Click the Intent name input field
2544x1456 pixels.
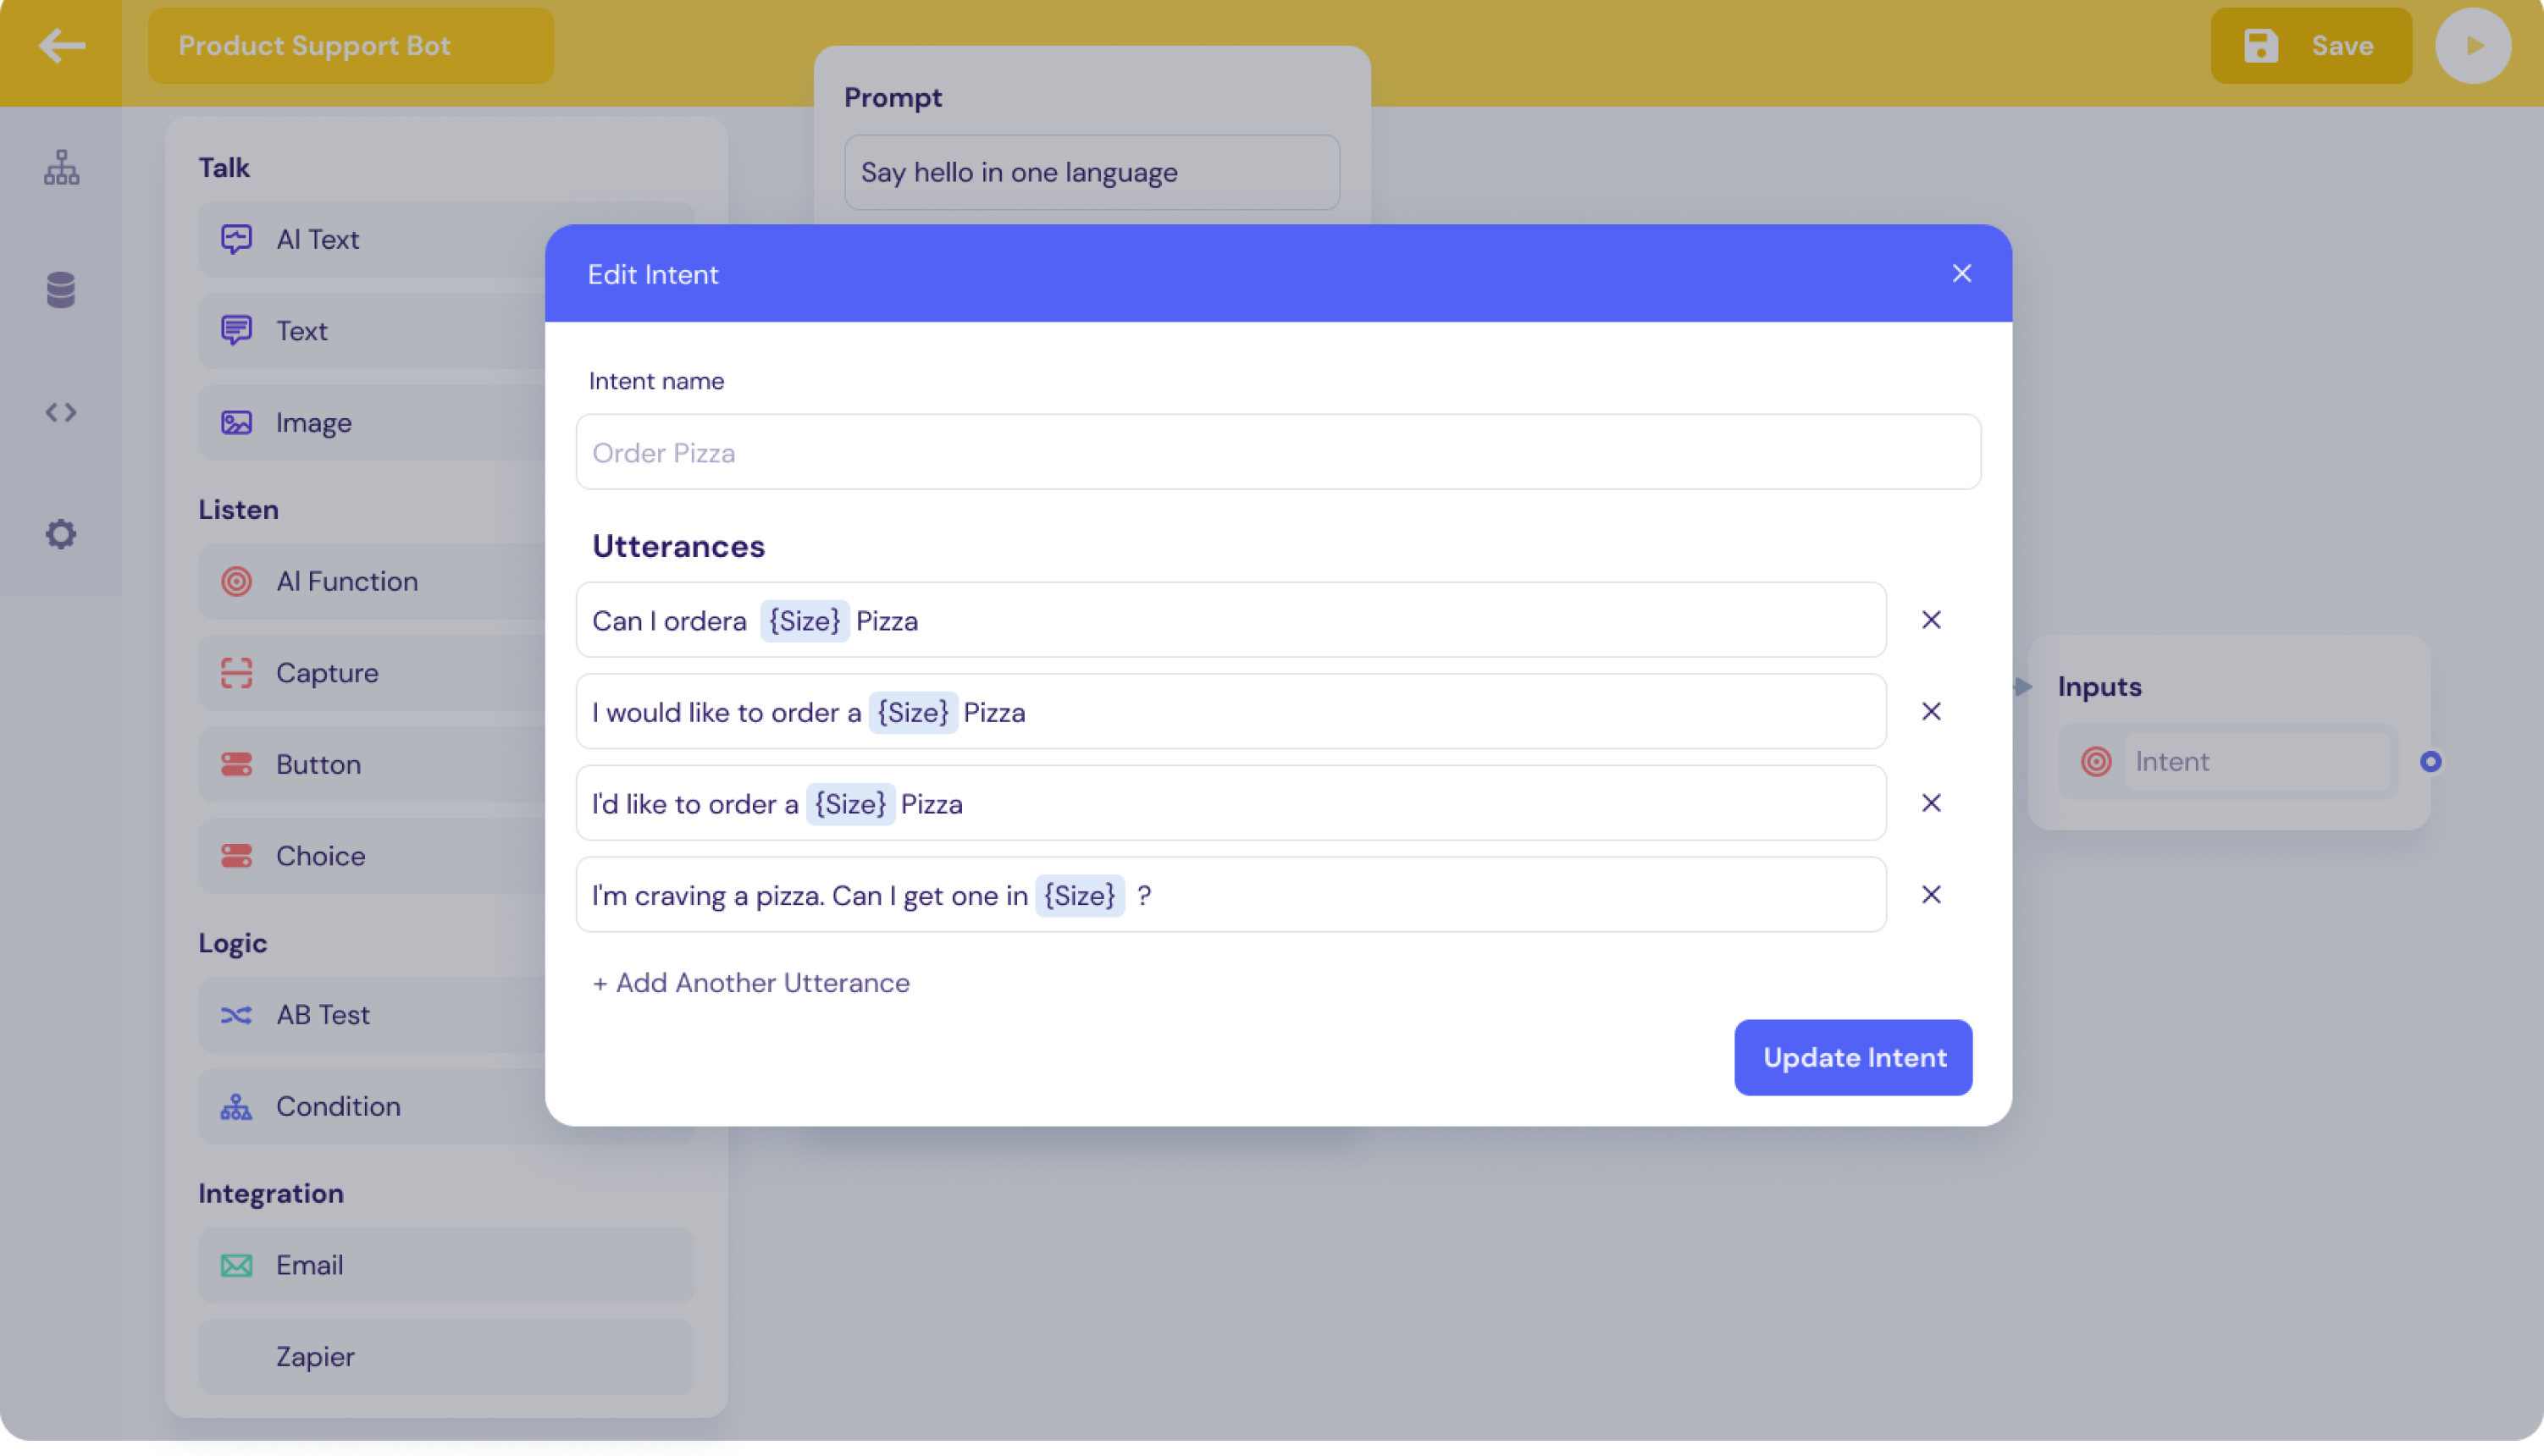(1279, 452)
